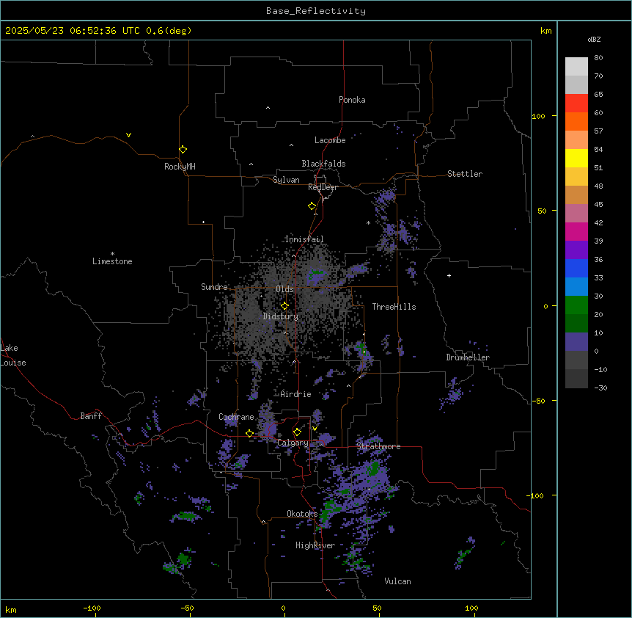
Task: Click the Cochrane city label
Action: coord(236,417)
